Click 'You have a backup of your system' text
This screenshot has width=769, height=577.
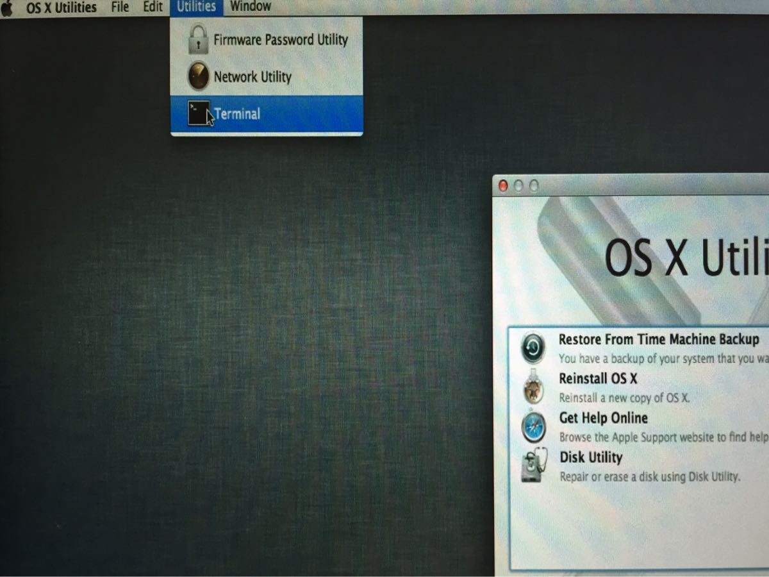[x=665, y=358]
